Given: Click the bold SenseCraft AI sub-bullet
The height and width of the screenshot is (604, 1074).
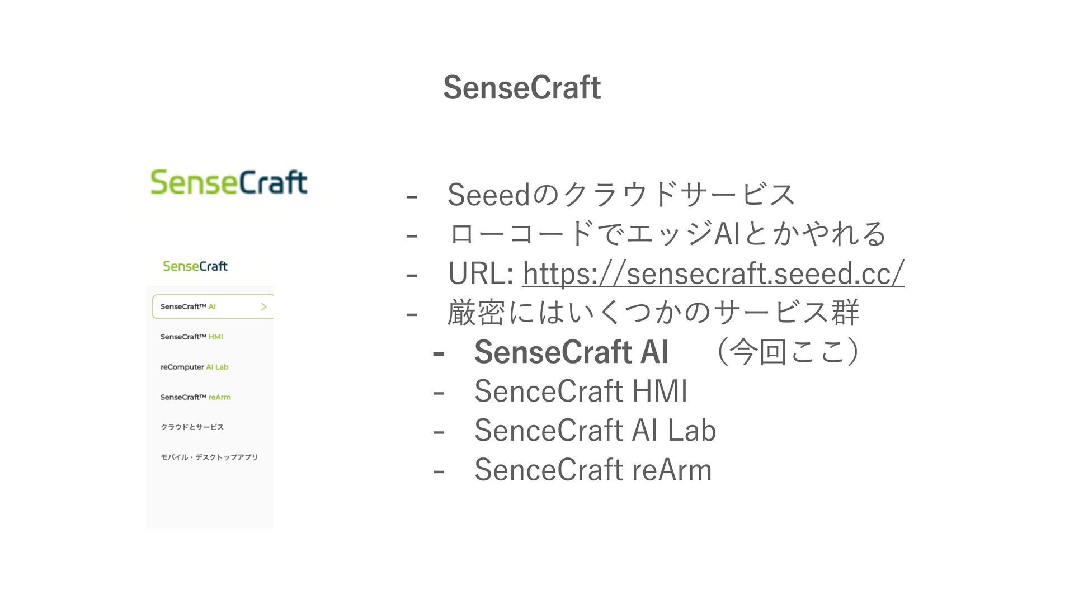Looking at the screenshot, I should pyautogui.click(x=571, y=352).
